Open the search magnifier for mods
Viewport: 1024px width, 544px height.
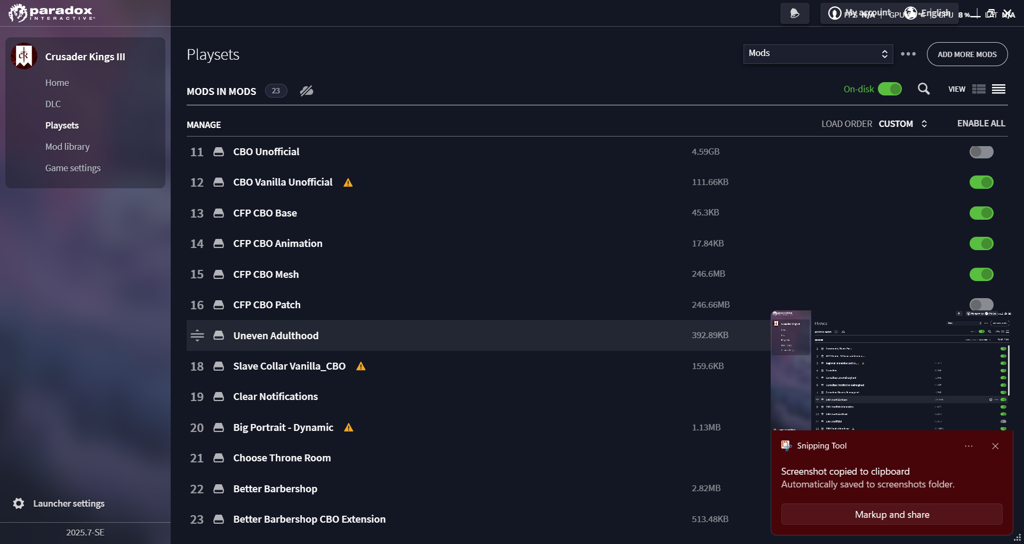pyautogui.click(x=924, y=89)
